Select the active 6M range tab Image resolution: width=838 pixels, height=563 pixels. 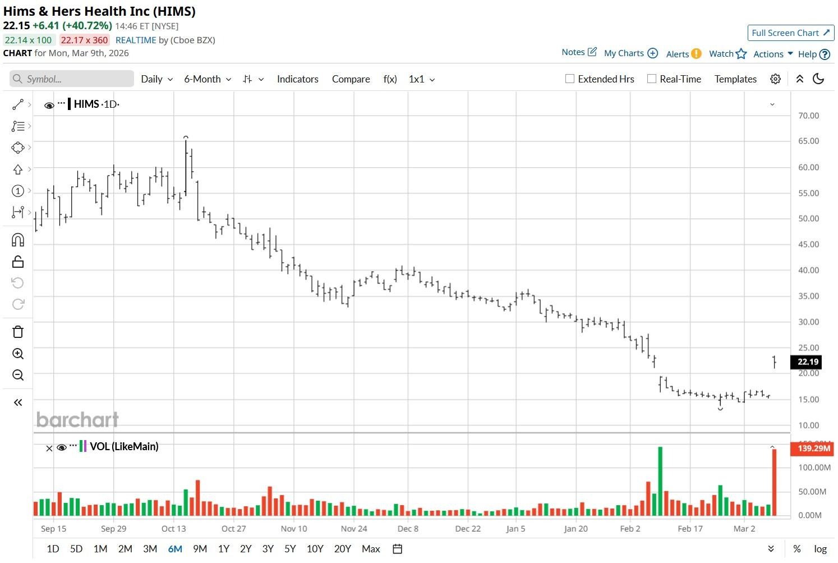tap(175, 549)
